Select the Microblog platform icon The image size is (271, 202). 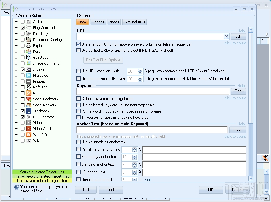click(28, 75)
